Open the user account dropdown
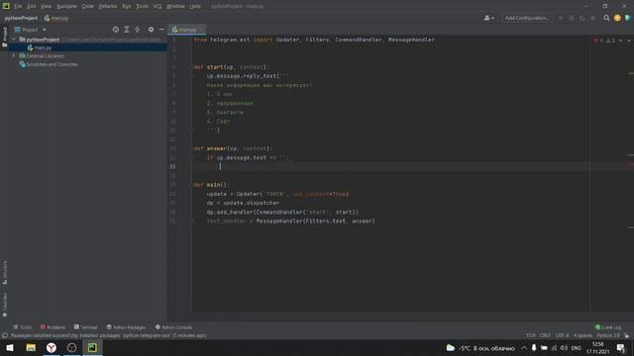This screenshot has width=634, height=356. 488,18
